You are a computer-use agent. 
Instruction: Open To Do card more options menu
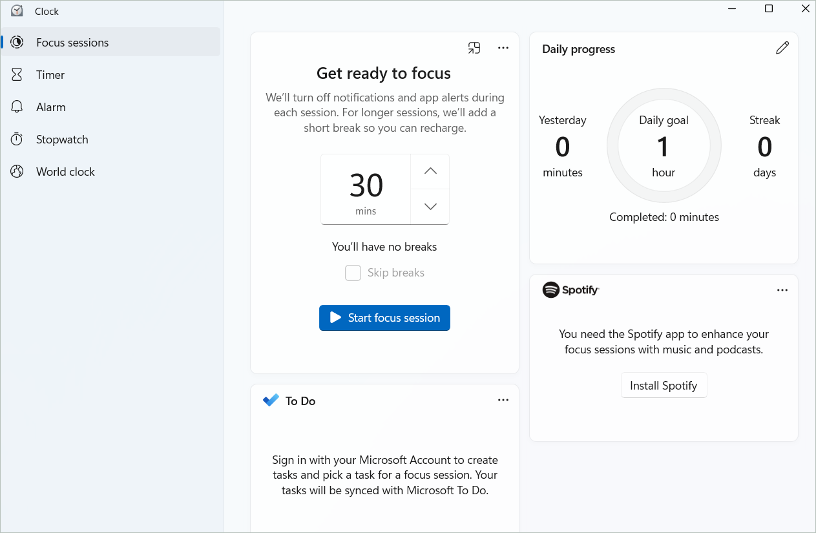[503, 401]
